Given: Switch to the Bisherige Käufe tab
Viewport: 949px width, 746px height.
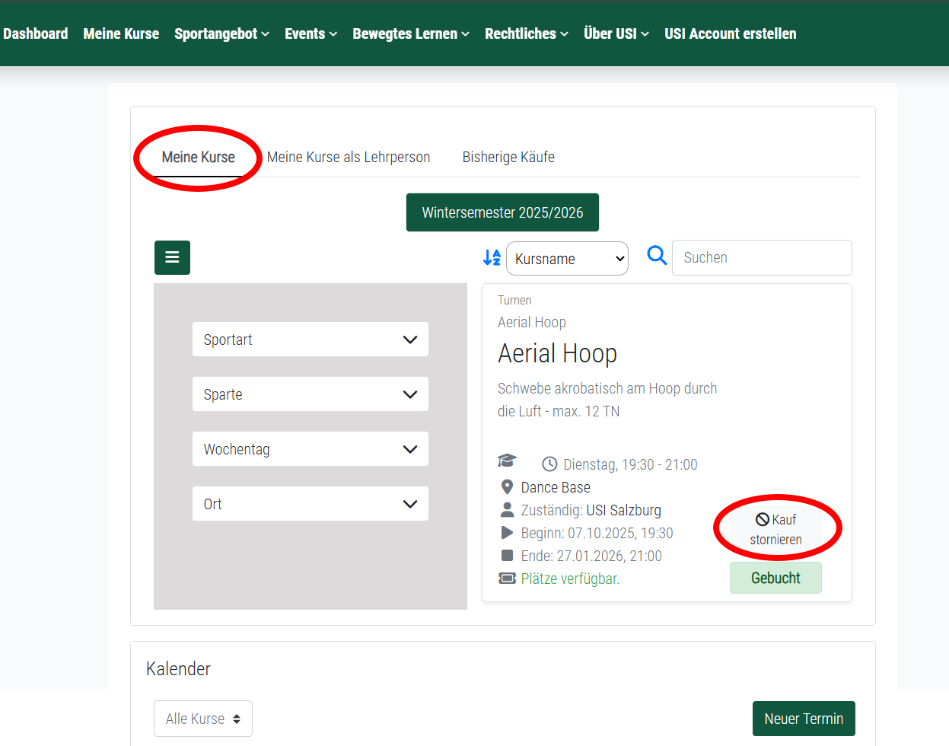Looking at the screenshot, I should click(508, 157).
